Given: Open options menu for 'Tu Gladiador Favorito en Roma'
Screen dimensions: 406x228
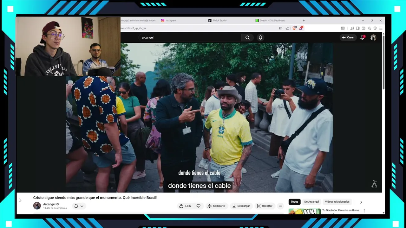Looking at the screenshot, I should [x=364, y=211].
